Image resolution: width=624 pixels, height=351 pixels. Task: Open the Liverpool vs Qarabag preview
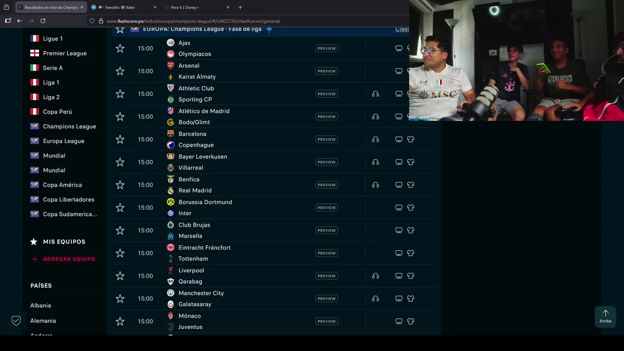pos(327,276)
